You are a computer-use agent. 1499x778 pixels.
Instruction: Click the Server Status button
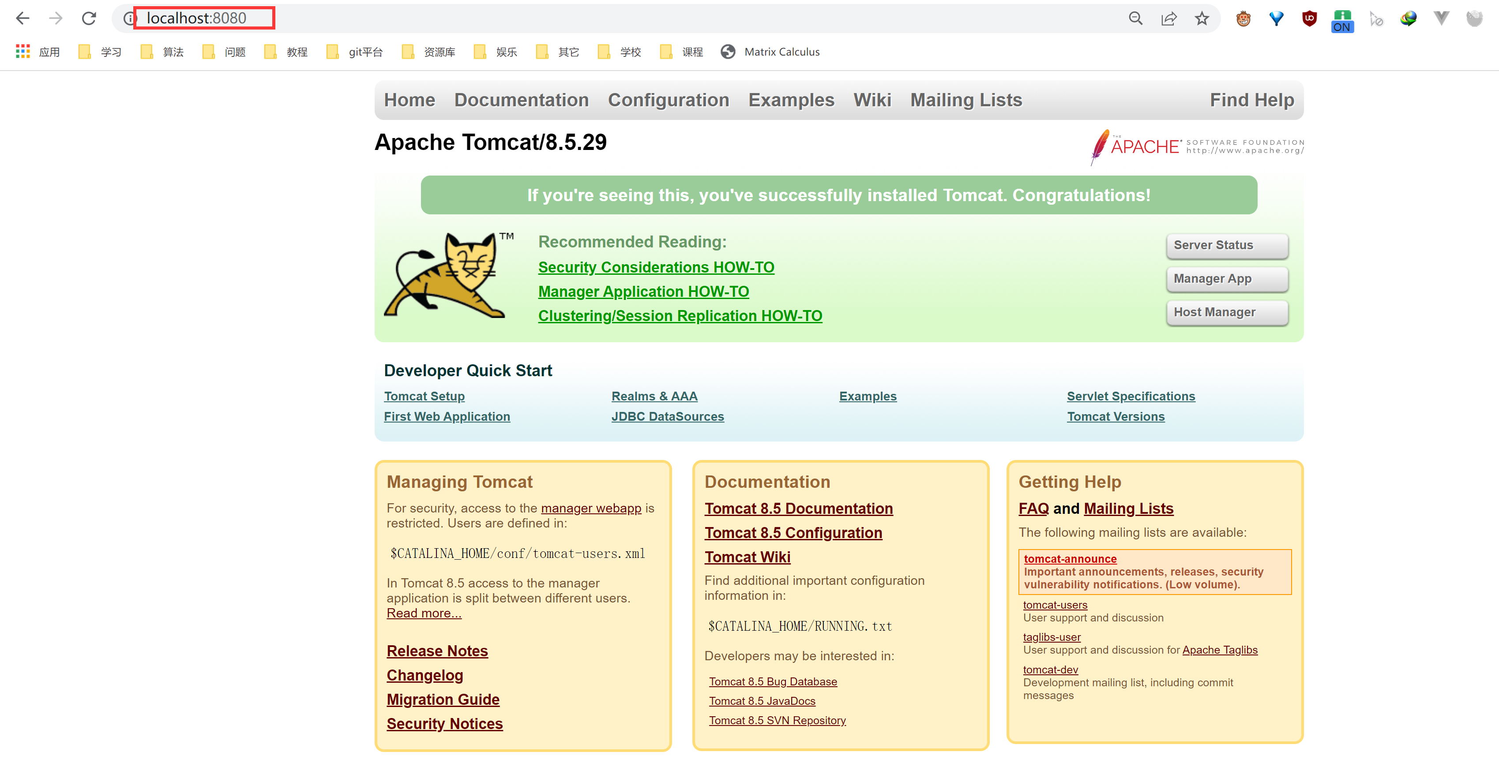click(1227, 245)
